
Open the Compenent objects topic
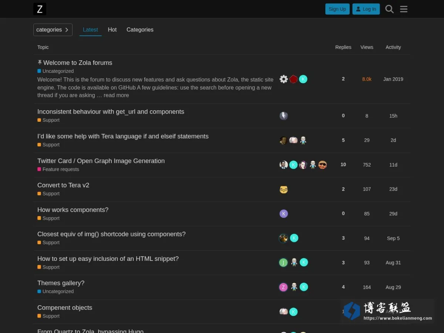(65, 307)
